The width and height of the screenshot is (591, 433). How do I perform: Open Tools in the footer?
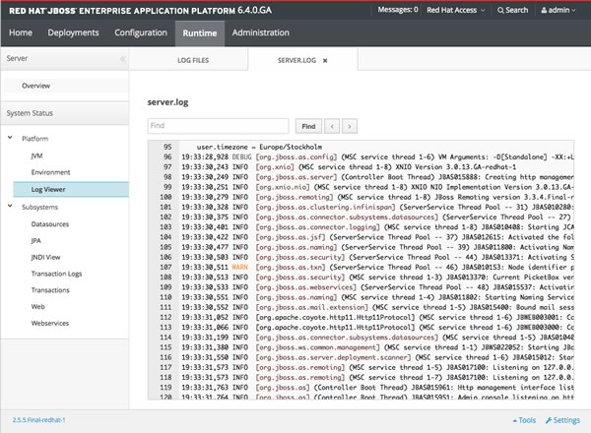pyautogui.click(x=523, y=419)
